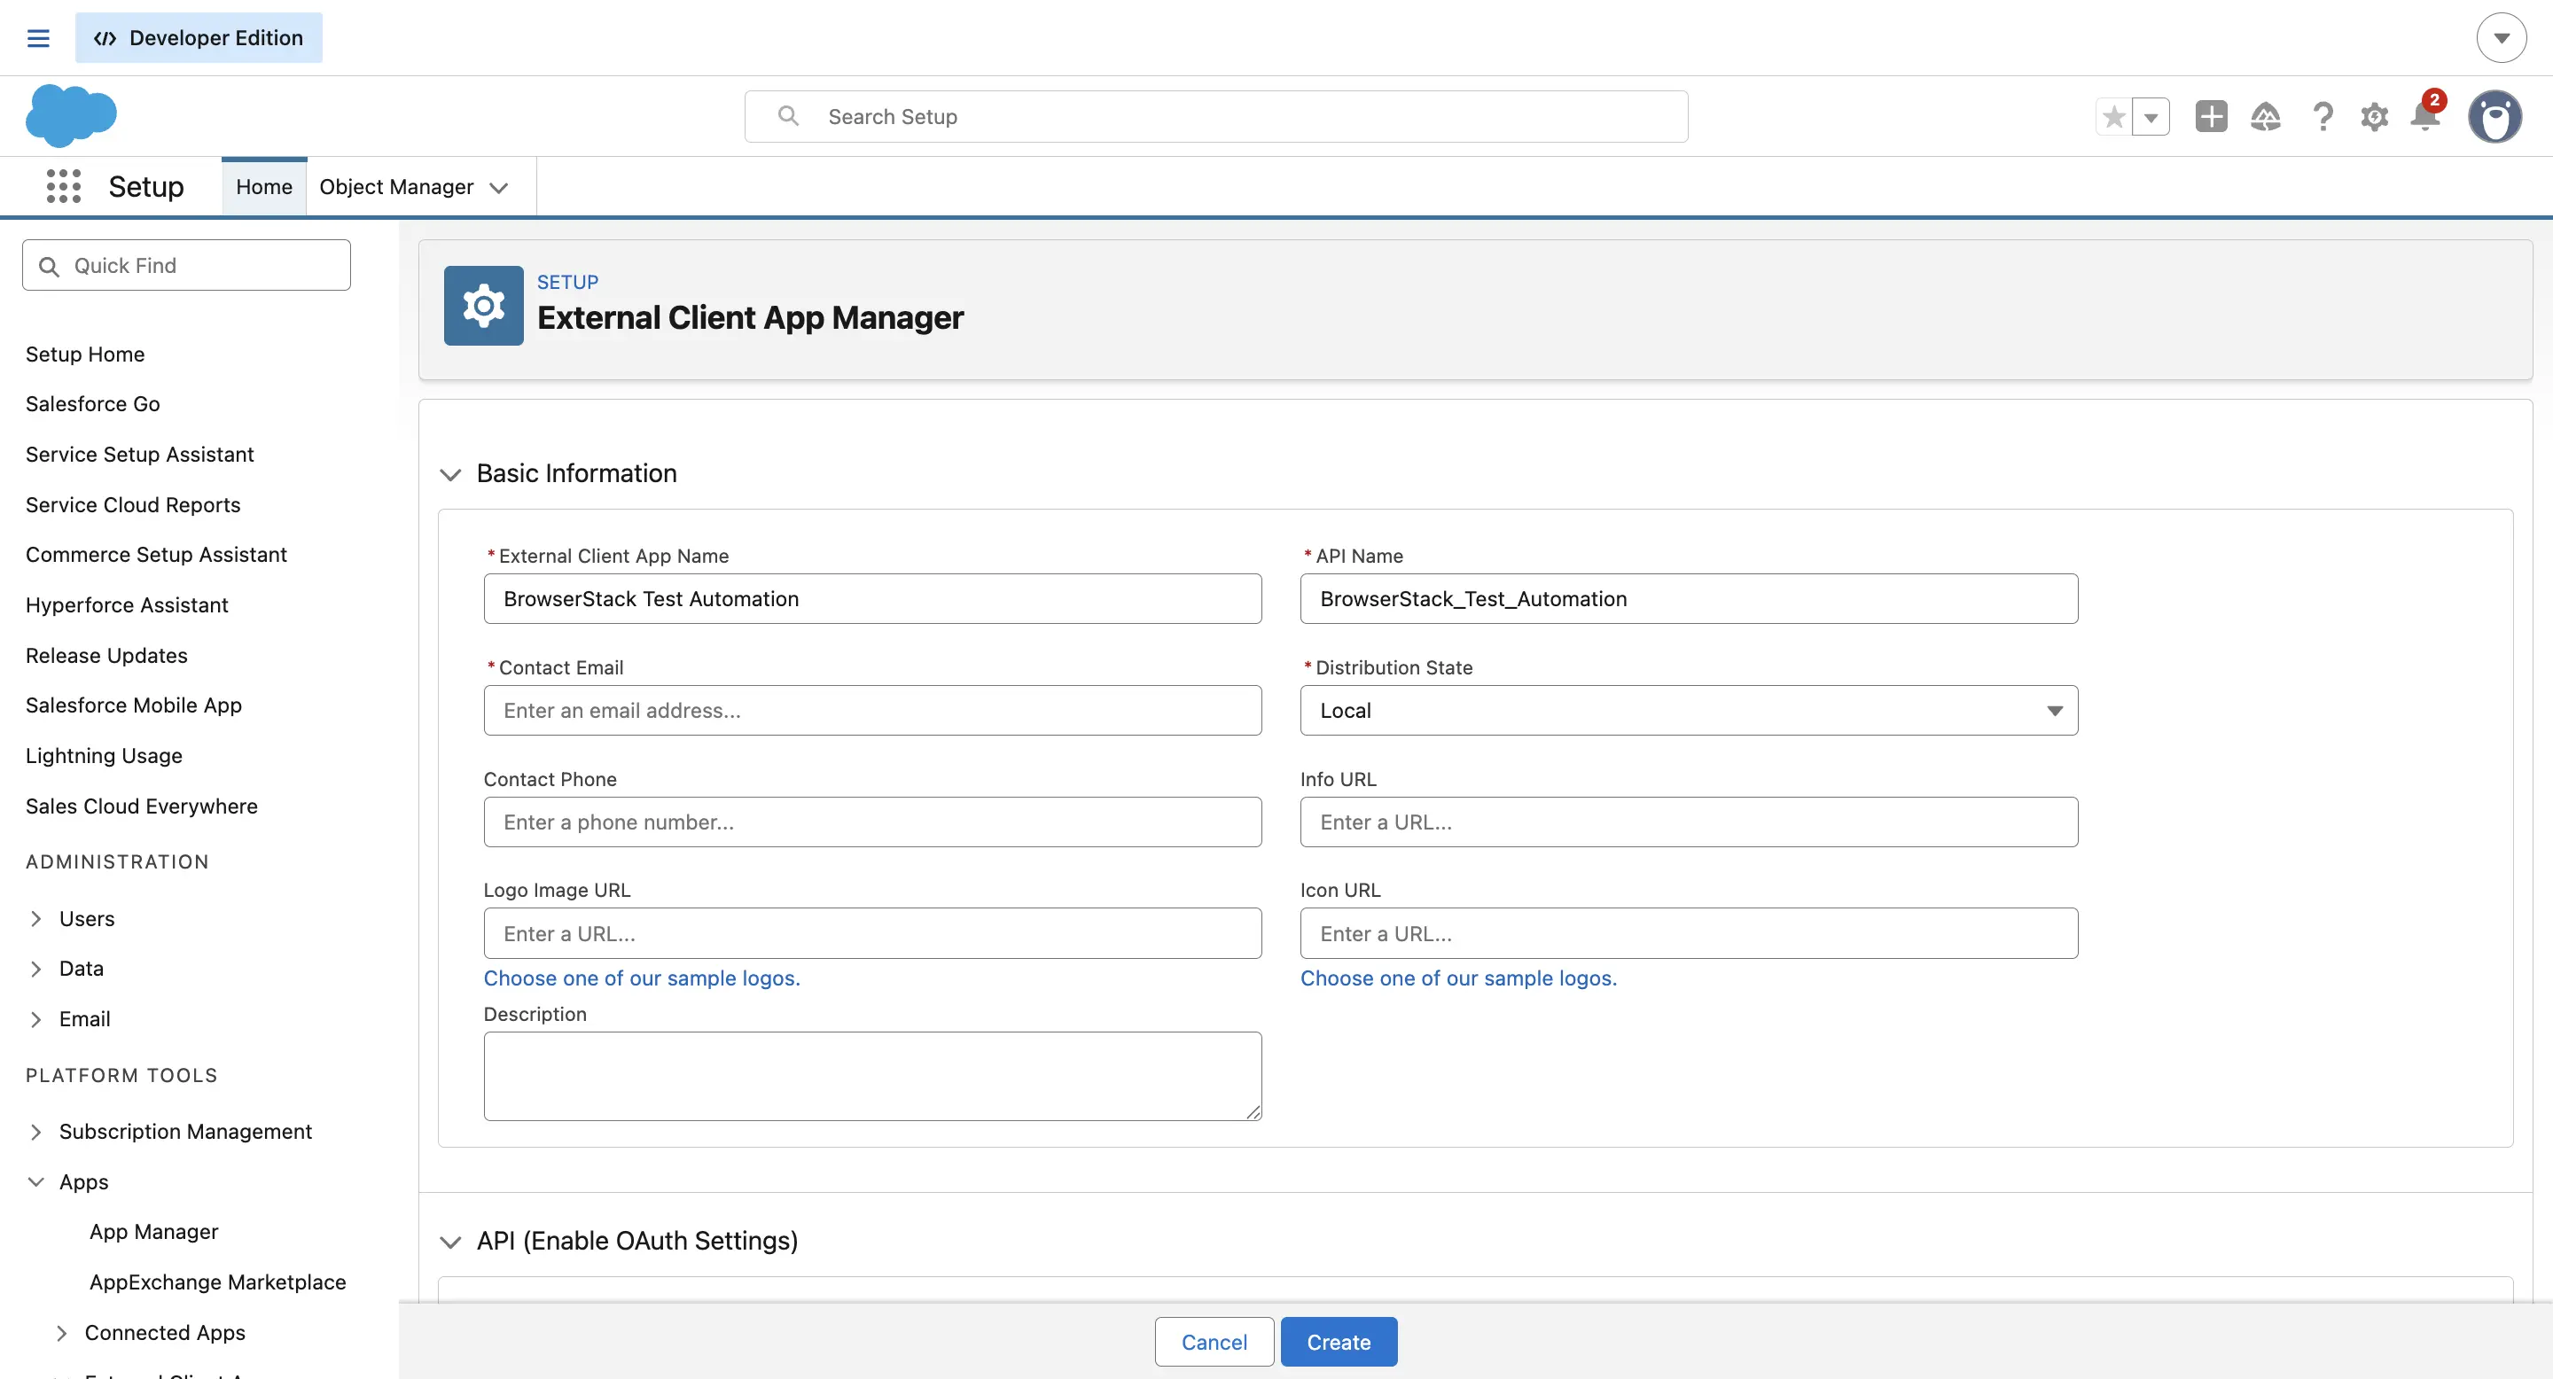Choose one of our sample logos link
Screen dimensions: 2553x1379
[x=642, y=978]
